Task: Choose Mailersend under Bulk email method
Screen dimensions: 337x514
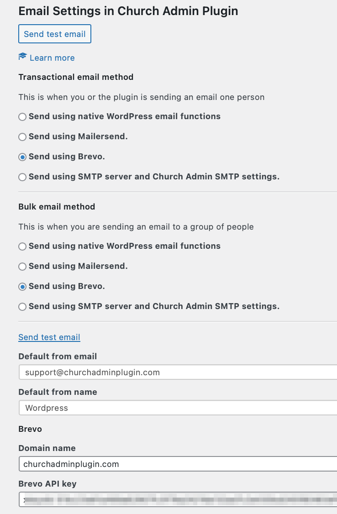Action: [22, 267]
